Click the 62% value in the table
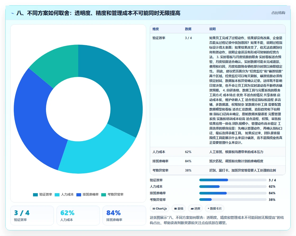296x236 pixels. [188, 152]
